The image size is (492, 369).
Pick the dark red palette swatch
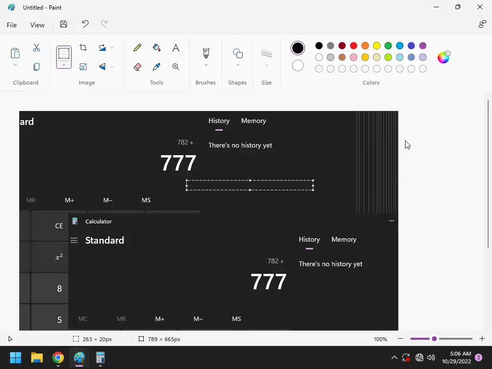pyautogui.click(x=342, y=46)
